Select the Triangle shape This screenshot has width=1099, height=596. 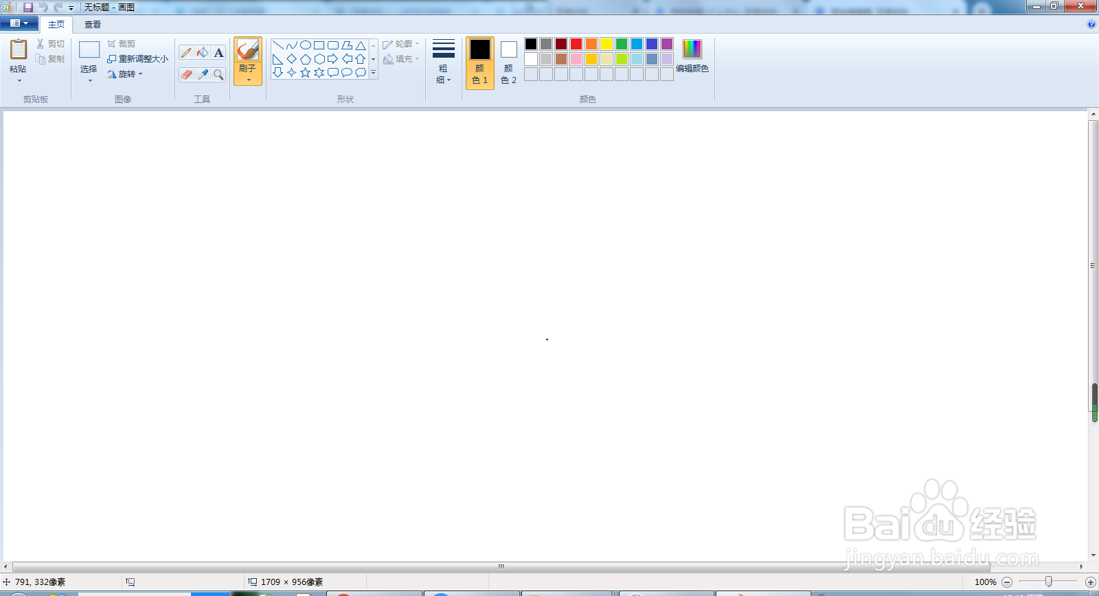(x=361, y=45)
